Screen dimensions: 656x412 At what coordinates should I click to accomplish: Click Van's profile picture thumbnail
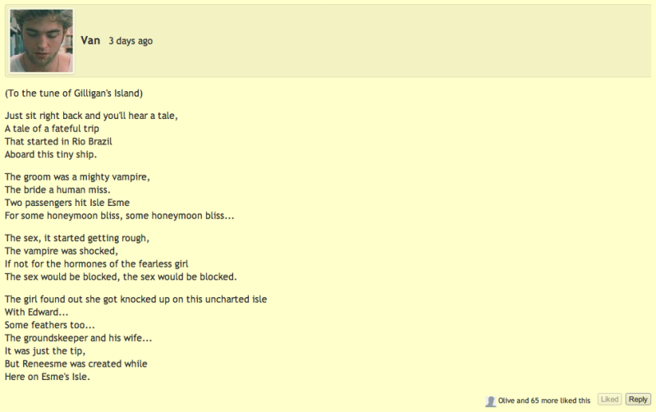(x=41, y=41)
